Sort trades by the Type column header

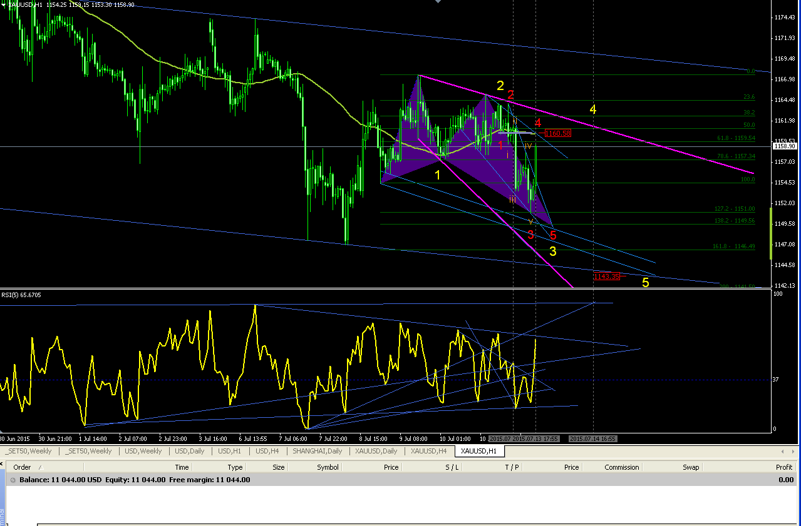coord(235,467)
